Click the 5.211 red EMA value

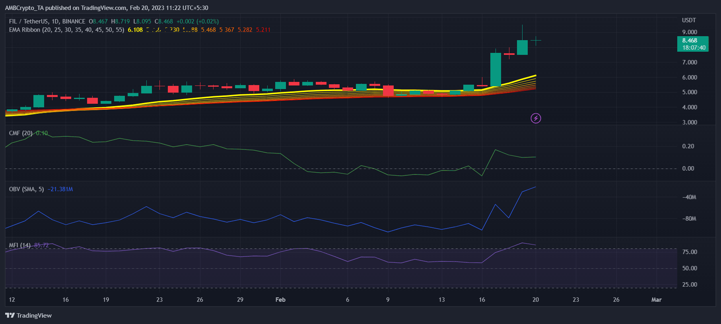(263, 30)
